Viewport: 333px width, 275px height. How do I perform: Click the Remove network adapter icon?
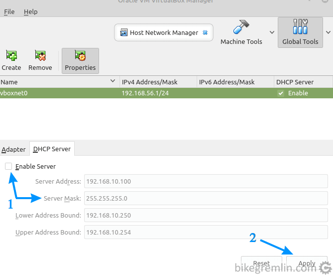[40, 56]
